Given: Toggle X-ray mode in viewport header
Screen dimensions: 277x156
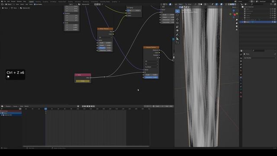Looking at the screenshot, I should tap(226, 4).
